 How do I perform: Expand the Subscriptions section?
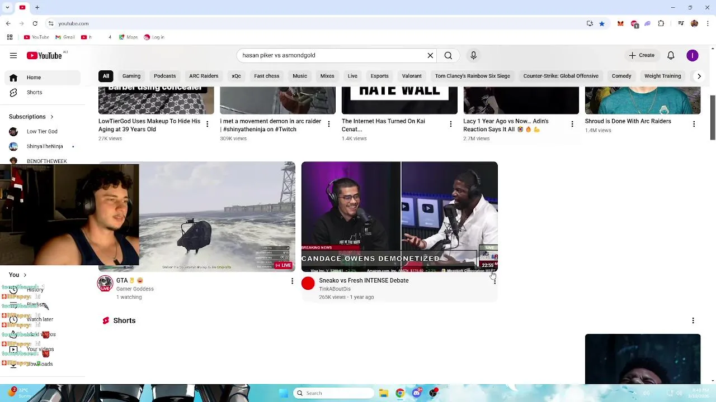[31, 117]
